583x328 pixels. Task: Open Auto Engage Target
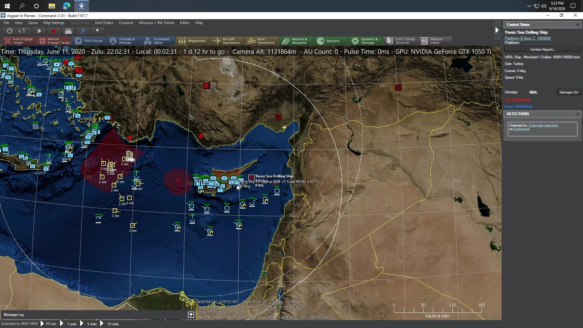[19, 41]
